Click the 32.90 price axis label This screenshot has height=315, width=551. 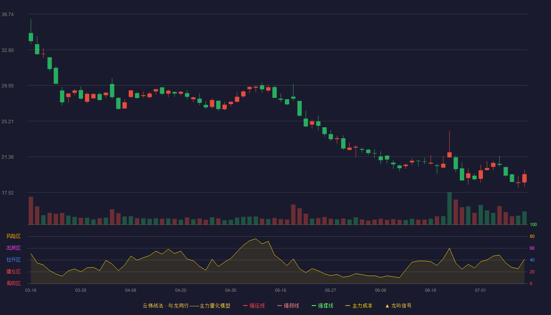7,50
